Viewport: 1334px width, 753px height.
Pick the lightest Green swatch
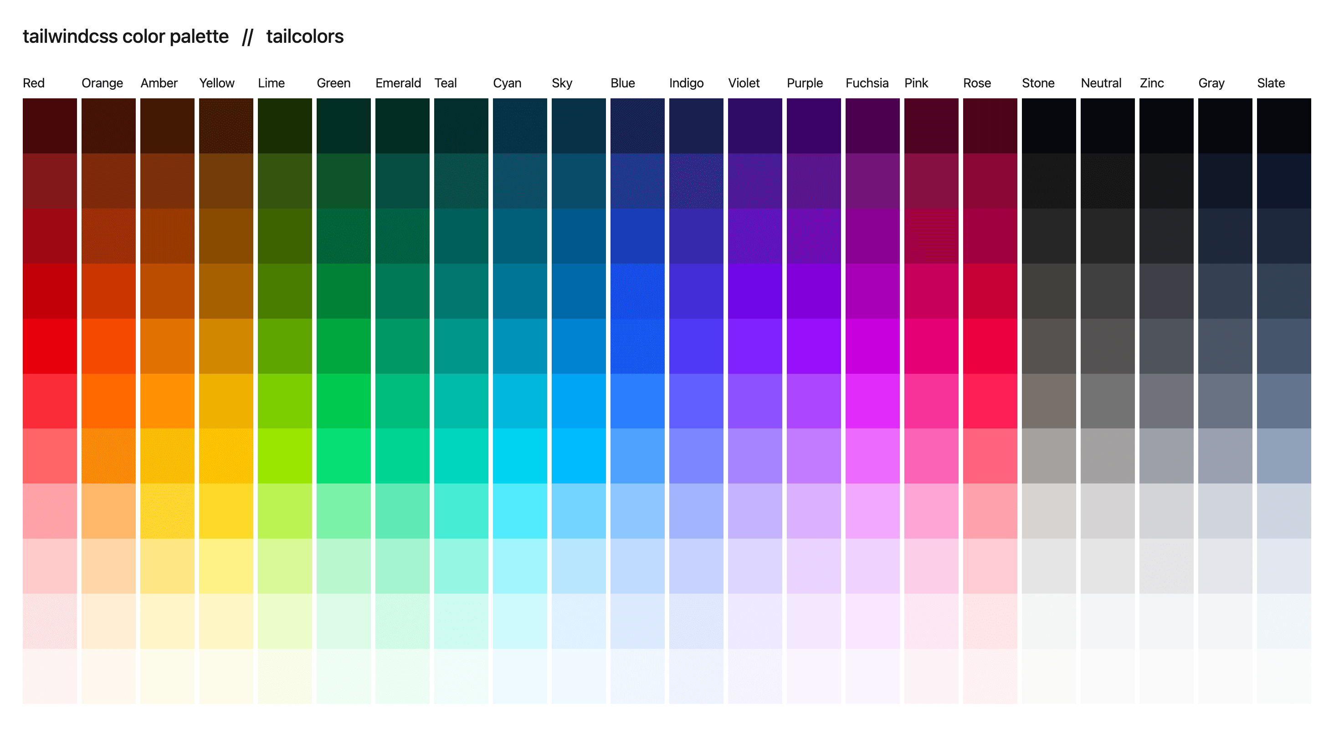pyautogui.click(x=344, y=676)
